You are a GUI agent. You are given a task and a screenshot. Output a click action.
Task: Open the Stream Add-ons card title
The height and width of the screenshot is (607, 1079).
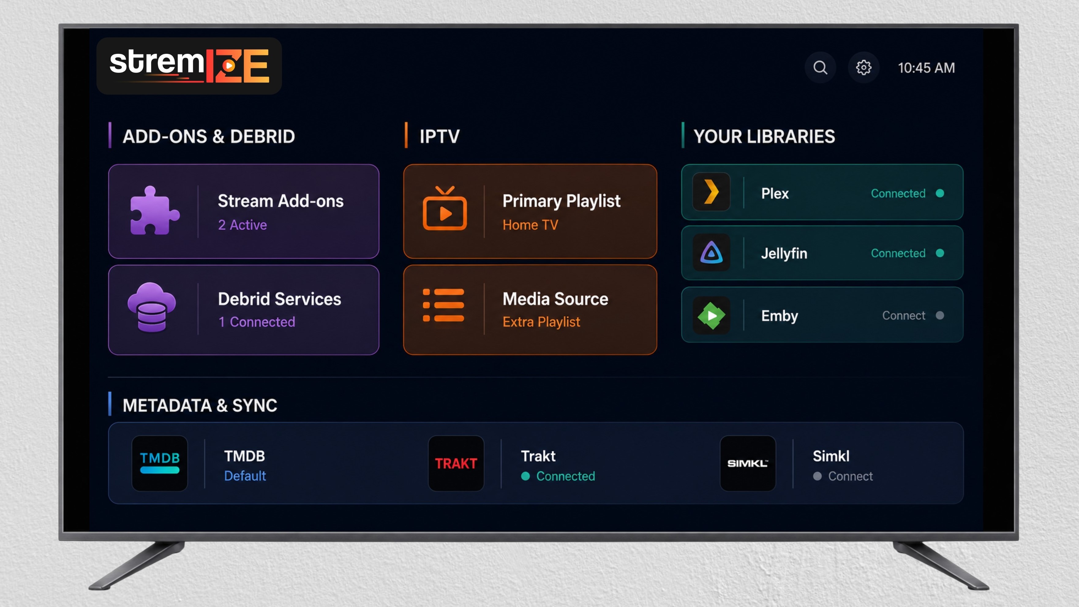pyautogui.click(x=281, y=201)
